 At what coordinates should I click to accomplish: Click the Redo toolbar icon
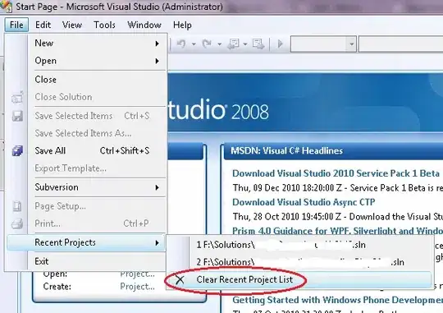coord(207,44)
